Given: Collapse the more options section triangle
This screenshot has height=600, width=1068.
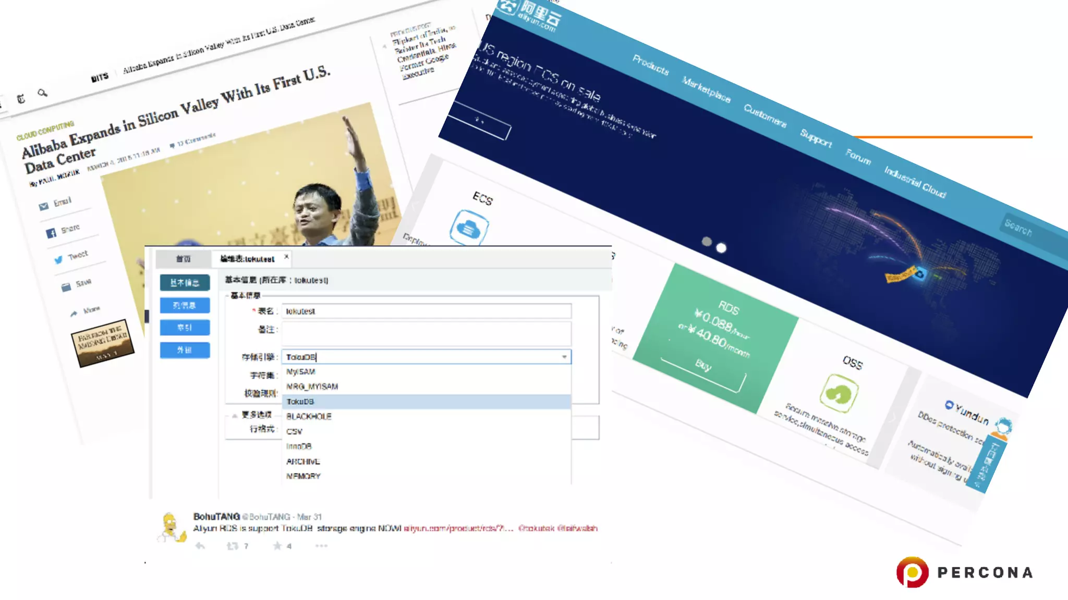Looking at the screenshot, I should (x=235, y=415).
